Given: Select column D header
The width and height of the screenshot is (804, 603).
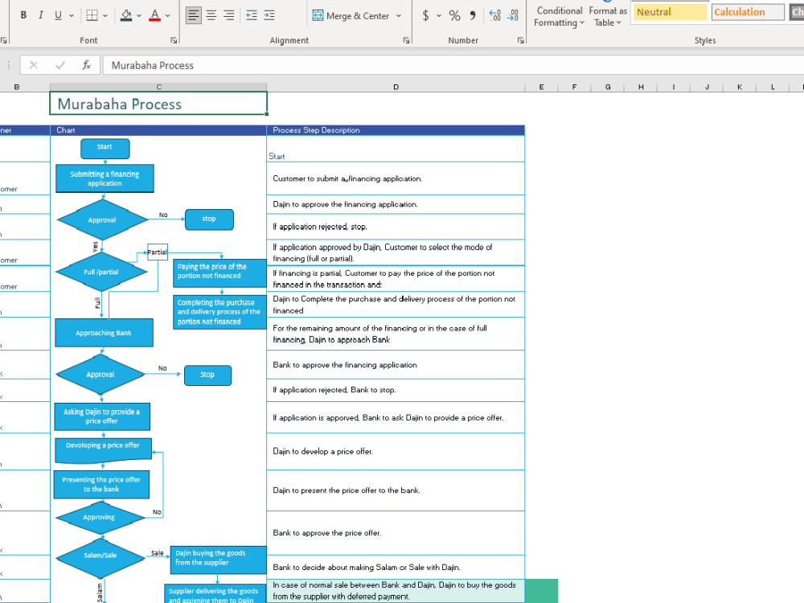Looking at the screenshot, I should 396,87.
